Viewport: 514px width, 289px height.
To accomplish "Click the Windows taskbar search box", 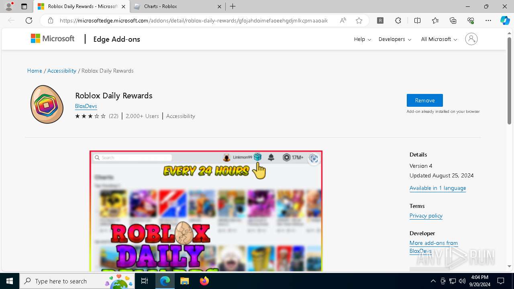I will pos(78,281).
